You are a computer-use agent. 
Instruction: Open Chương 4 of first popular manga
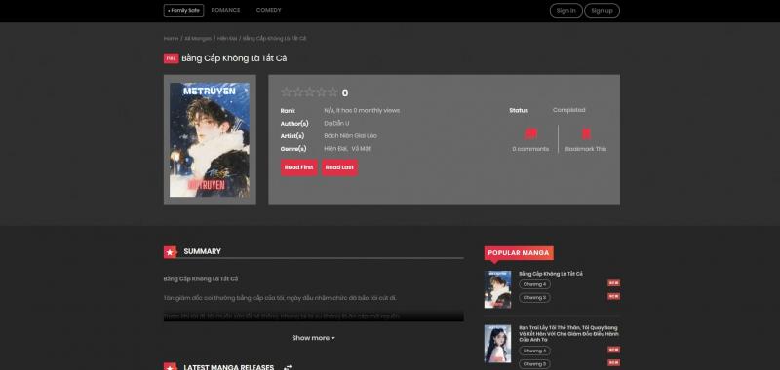[534, 284]
